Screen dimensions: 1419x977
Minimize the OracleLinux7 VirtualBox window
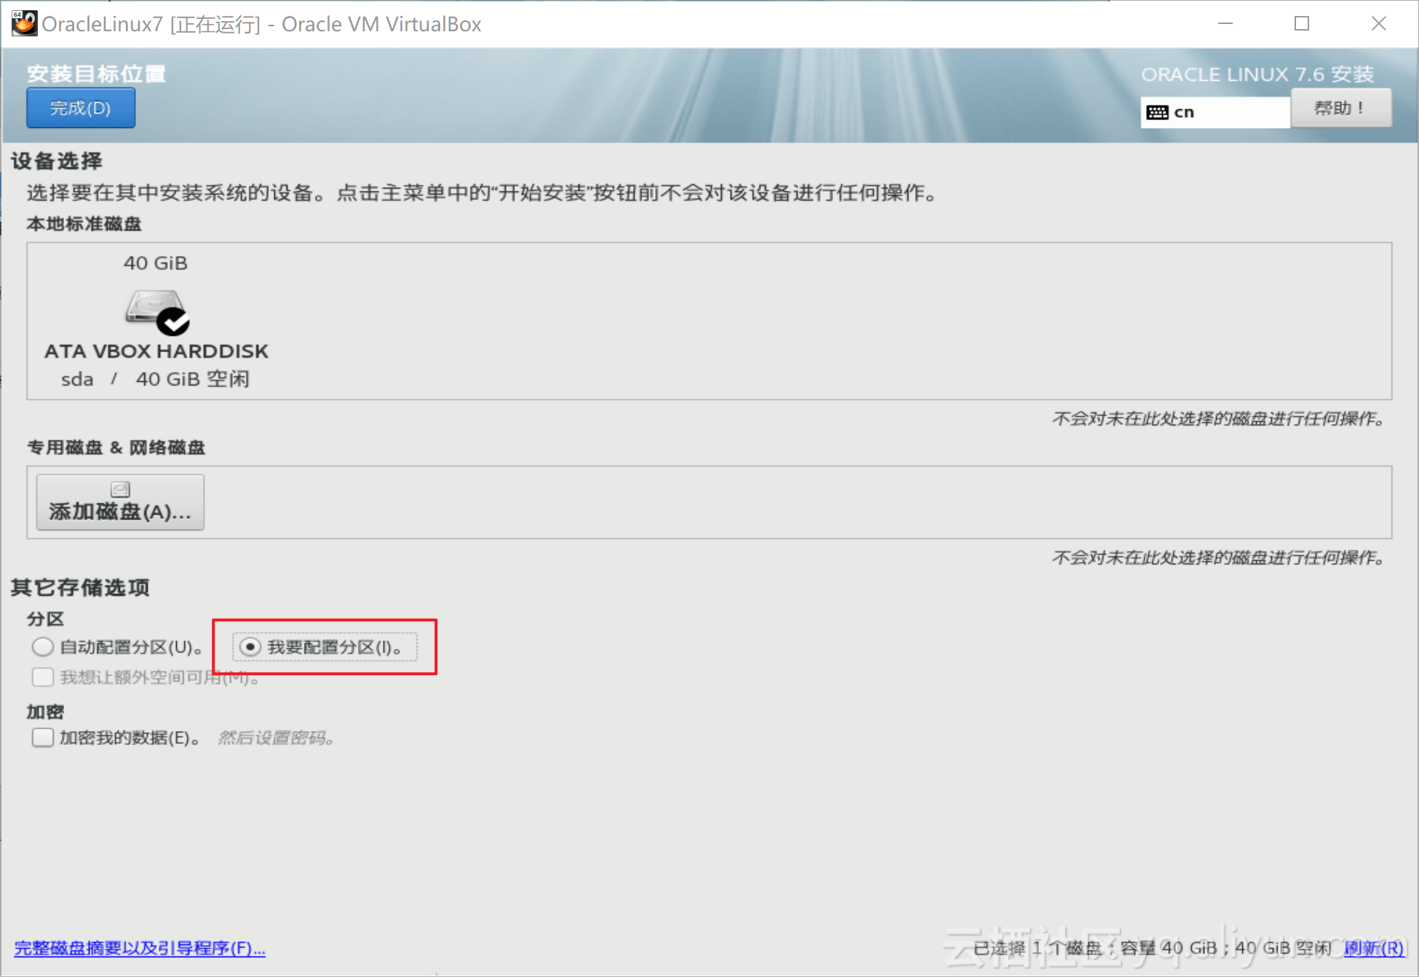pyautogui.click(x=1225, y=24)
